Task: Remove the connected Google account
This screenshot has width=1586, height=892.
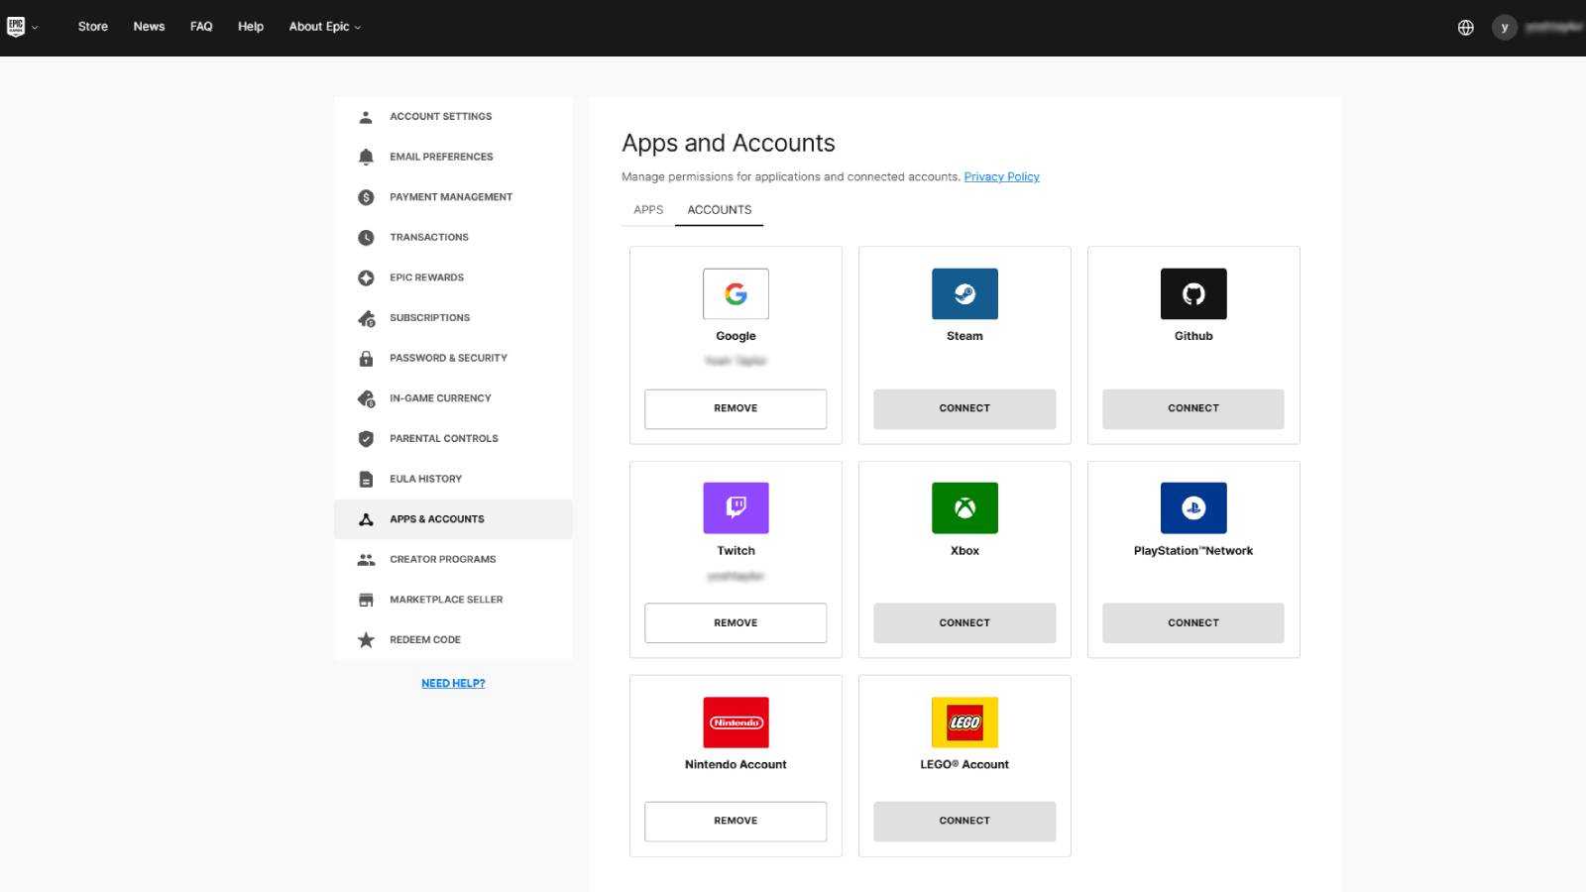Action: pyautogui.click(x=736, y=408)
